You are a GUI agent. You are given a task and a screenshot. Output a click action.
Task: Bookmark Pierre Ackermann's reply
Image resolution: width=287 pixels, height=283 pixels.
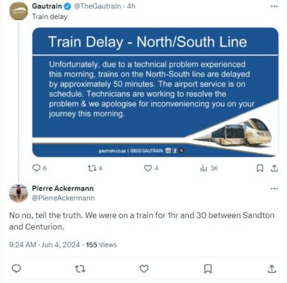pos(208,269)
